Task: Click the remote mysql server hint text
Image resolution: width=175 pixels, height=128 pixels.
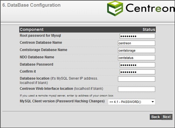Action: coord(66,96)
